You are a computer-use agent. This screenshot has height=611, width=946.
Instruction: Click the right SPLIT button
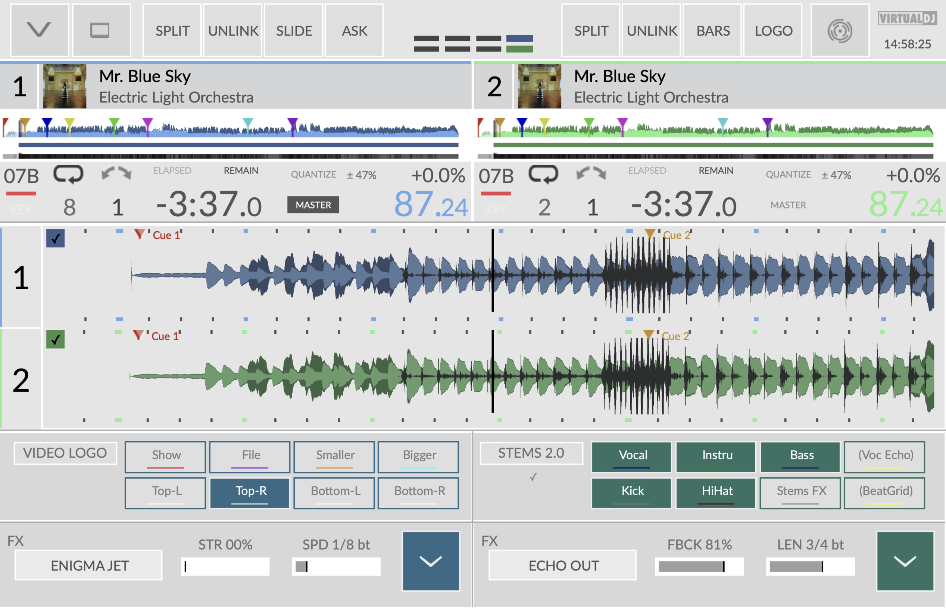pos(591,30)
